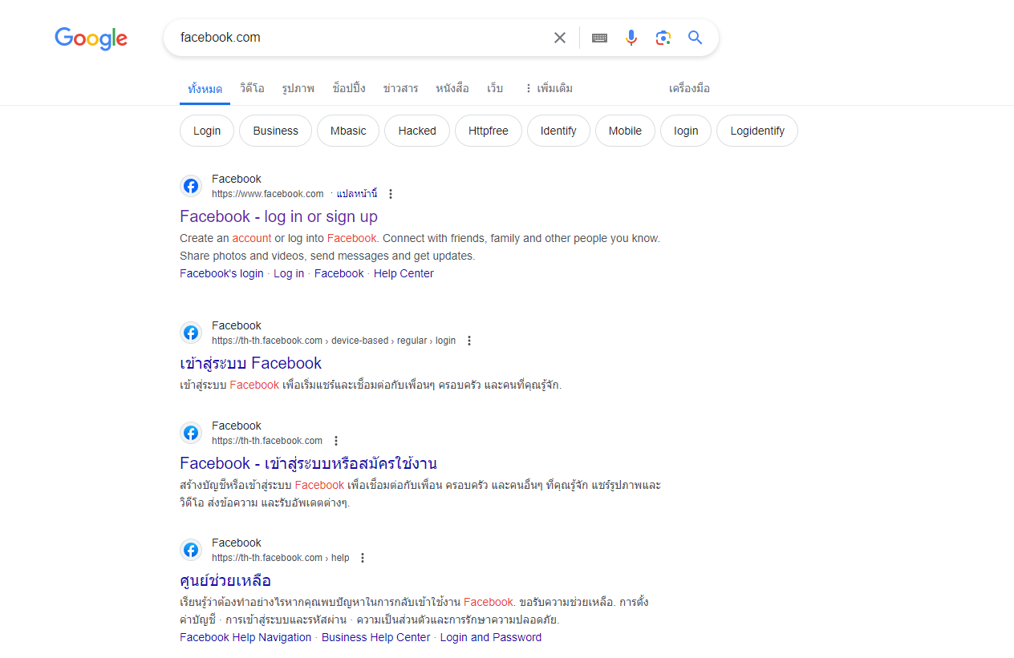Open "Facebook - log in or sign up" result

(278, 216)
